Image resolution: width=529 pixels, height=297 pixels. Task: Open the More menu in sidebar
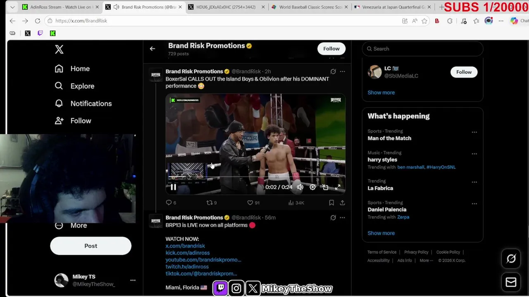(x=71, y=225)
